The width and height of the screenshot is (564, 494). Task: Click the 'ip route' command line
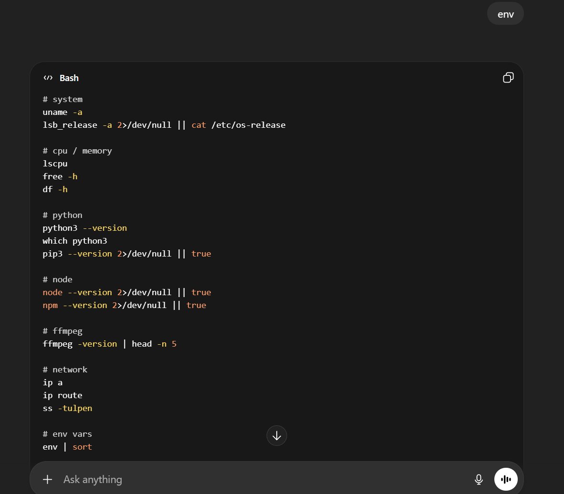coord(63,395)
